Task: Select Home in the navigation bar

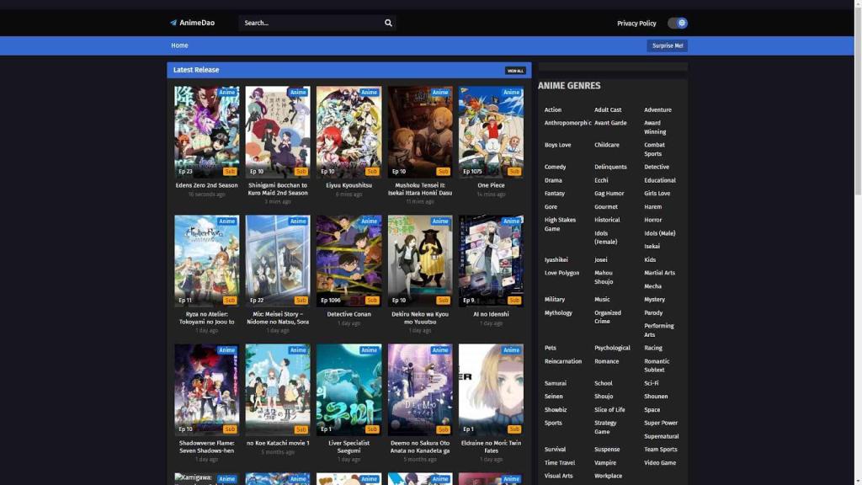Action: [x=179, y=45]
